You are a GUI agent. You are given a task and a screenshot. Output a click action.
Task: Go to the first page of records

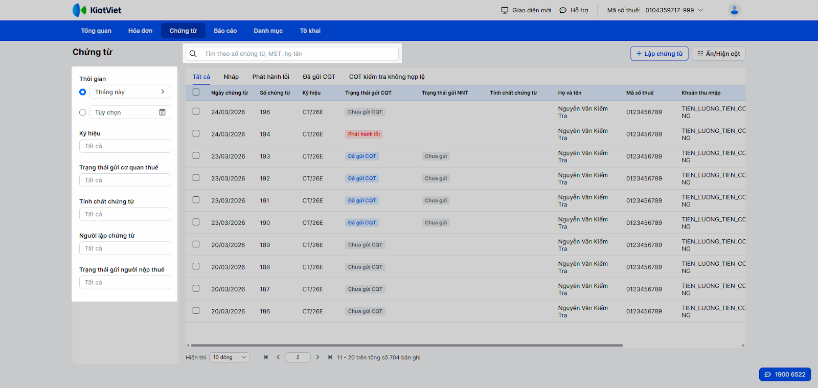266,357
